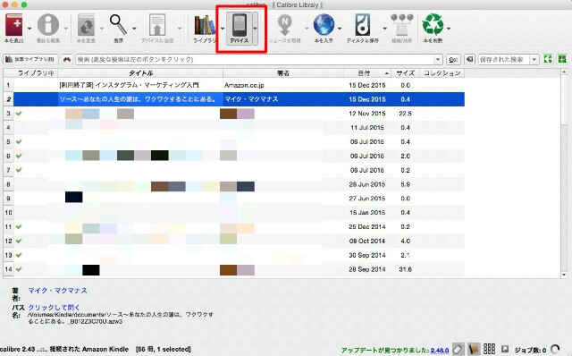
Task: Sort by the ライブラリ中 column header
Action: click(x=36, y=73)
